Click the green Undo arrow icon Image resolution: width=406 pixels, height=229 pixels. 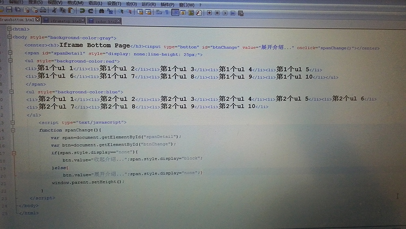tap(82, 11)
